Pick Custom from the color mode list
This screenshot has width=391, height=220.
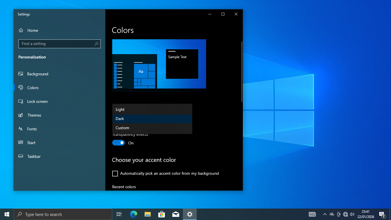pos(152,128)
